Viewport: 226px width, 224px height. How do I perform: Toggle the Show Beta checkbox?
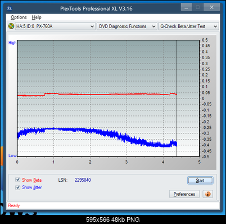tap(17, 180)
